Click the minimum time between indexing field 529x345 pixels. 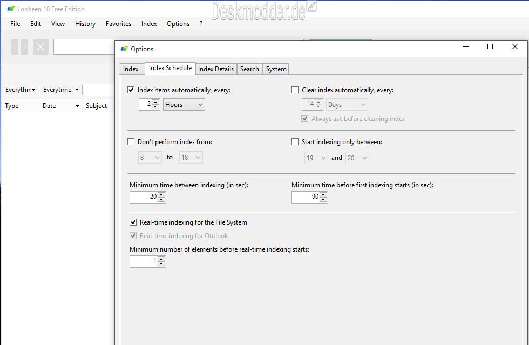point(144,197)
